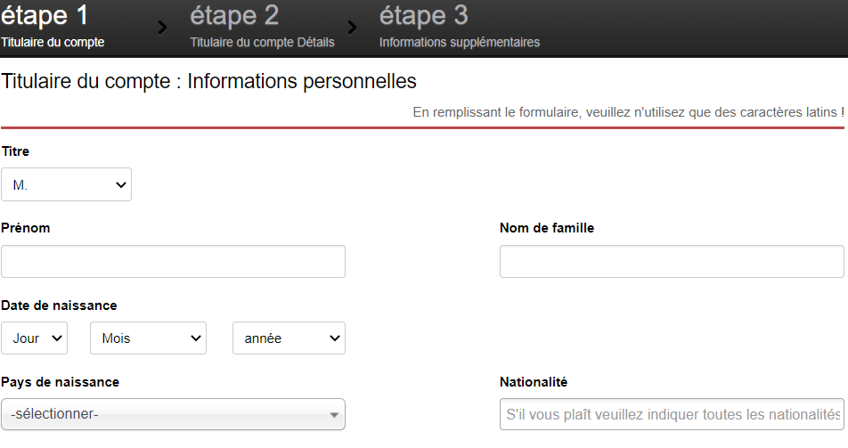Click the Informations personnelles page heading
The image size is (848, 448).
[x=209, y=82]
